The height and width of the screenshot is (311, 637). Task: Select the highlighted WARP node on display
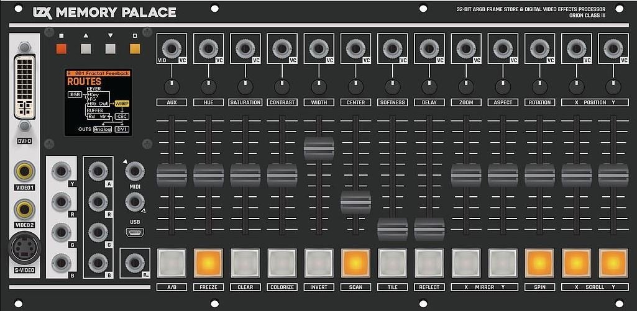[x=121, y=103]
